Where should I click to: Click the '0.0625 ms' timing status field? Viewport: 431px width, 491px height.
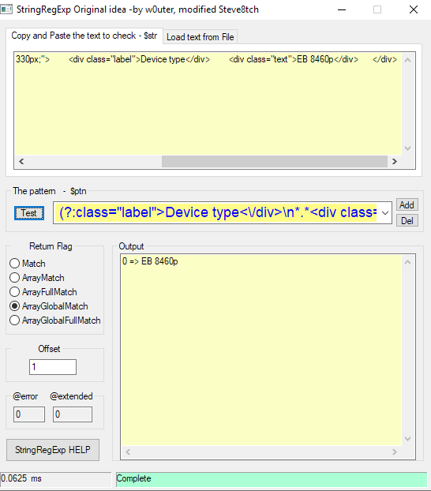pyautogui.click(x=55, y=478)
